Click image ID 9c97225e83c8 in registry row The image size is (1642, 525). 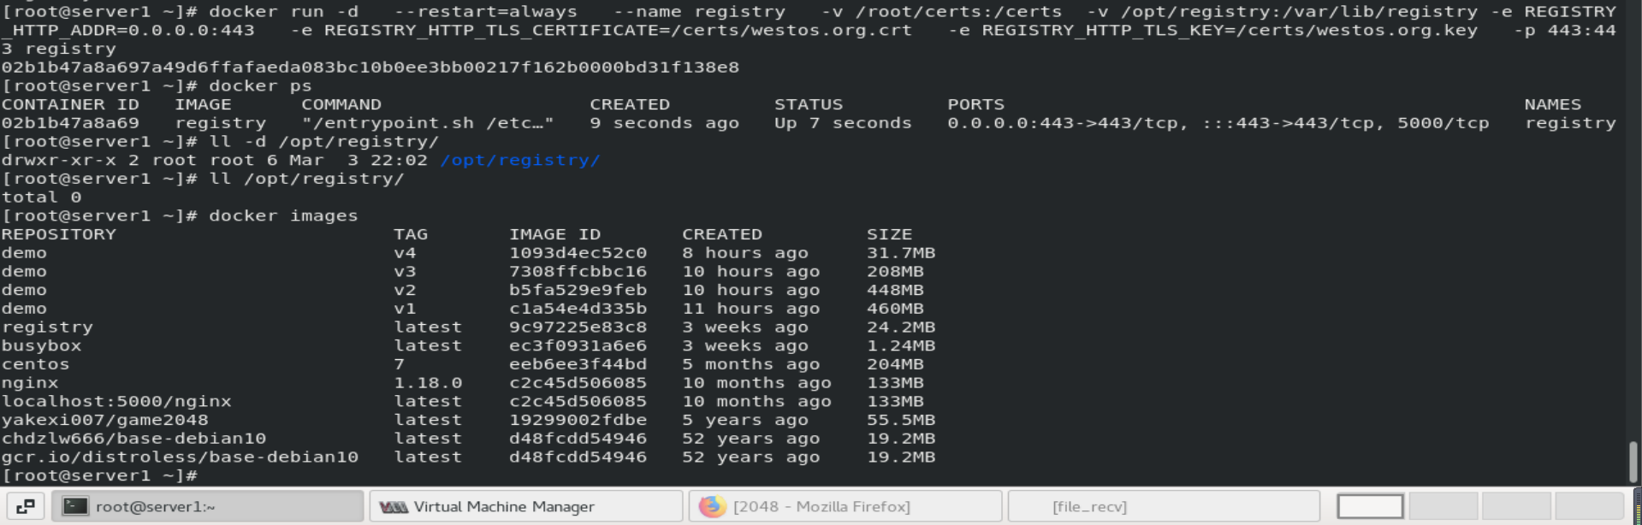[578, 327]
